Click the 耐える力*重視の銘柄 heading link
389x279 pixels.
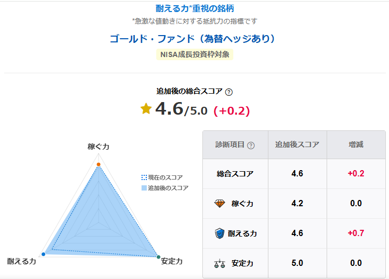point(194,8)
